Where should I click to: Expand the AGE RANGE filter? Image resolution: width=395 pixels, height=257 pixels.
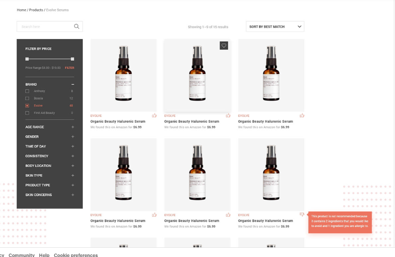pos(73,127)
